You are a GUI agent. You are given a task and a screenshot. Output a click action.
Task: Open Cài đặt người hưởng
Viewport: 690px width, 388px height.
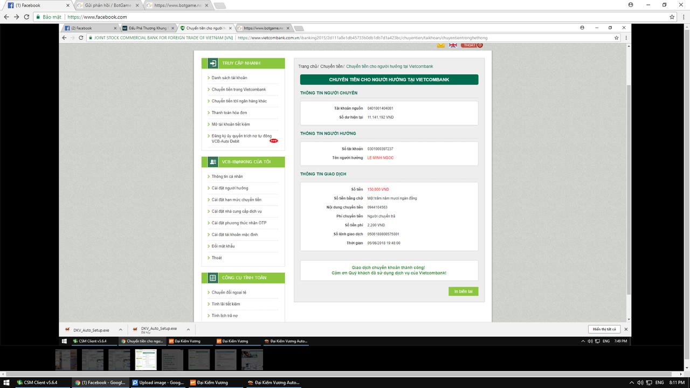point(230,188)
